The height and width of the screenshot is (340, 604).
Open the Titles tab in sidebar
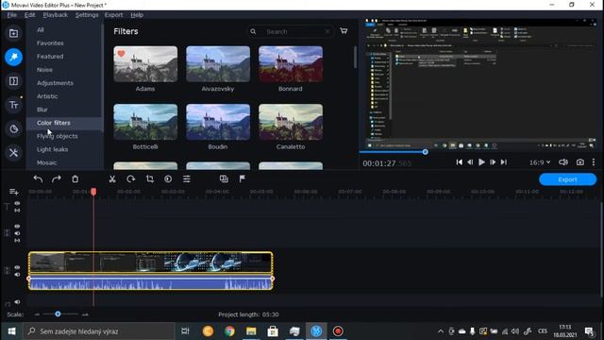pos(13,105)
